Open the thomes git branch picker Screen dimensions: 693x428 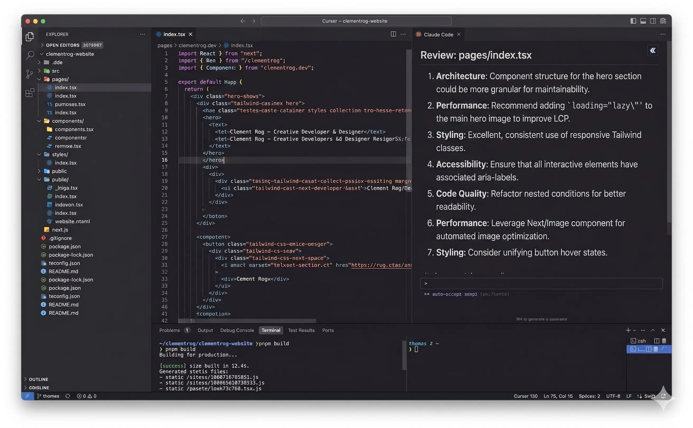48,396
